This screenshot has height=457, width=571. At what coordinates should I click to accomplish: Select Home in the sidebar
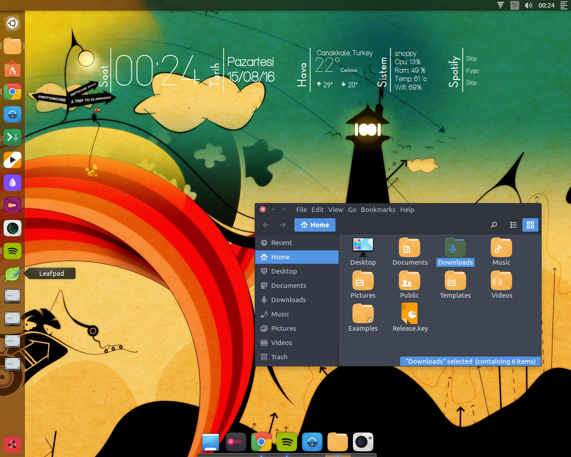(x=297, y=257)
